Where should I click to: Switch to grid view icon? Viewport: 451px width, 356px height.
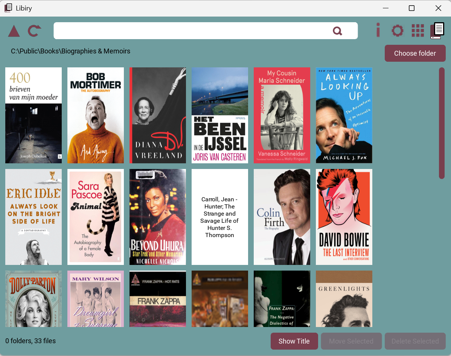417,31
